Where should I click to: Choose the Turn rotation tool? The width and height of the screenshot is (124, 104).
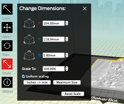pyautogui.click(x=7, y=46)
